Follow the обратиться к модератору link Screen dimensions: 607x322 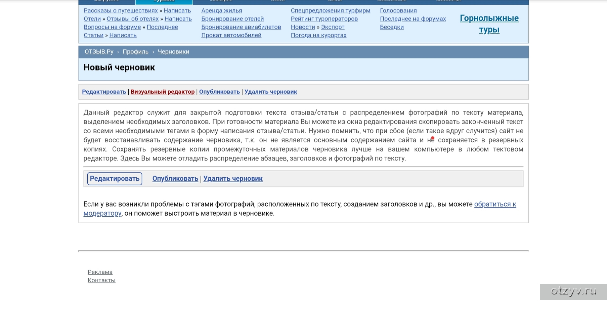tap(495, 204)
